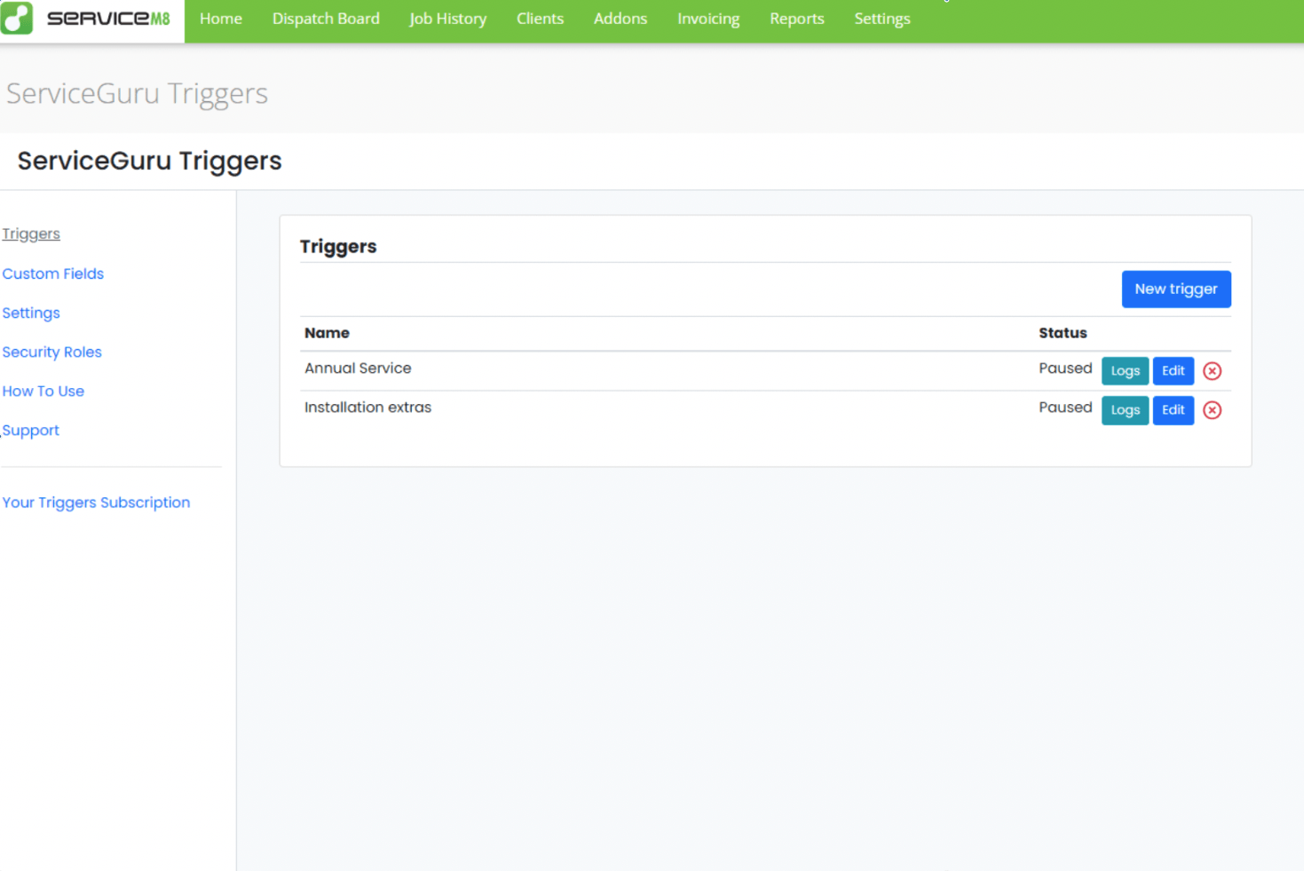Image resolution: width=1304 pixels, height=871 pixels.
Task: Open Job History in the top navigation
Action: (448, 19)
